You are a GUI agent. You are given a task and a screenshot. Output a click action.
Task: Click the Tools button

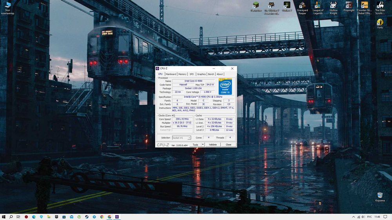pos(195,145)
